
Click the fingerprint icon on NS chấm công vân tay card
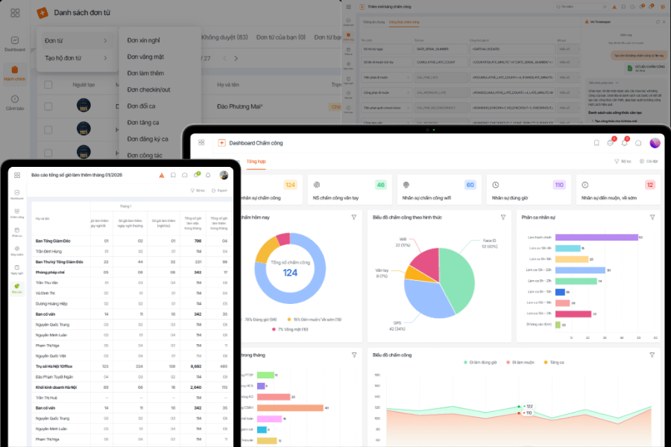coord(316,183)
